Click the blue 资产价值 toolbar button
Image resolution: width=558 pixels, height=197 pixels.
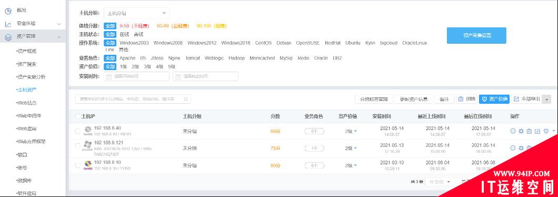pyautogui.click(x=494, y=99)
